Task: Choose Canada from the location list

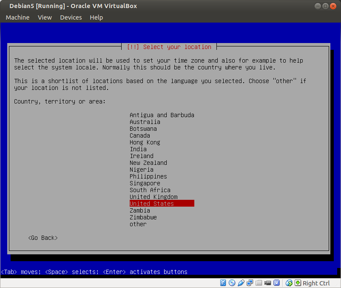Action: pos(140,135)
